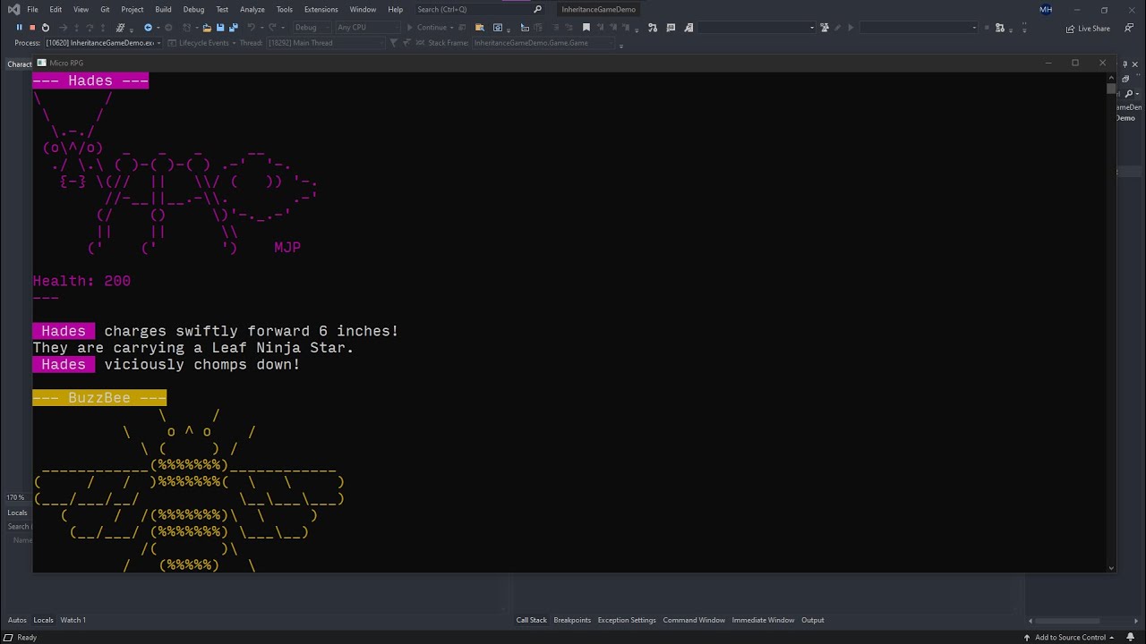The height and width of the screenshot is (644, 1146).
Task: Click the Micro RPG console window icon
Action: (41, 63)
